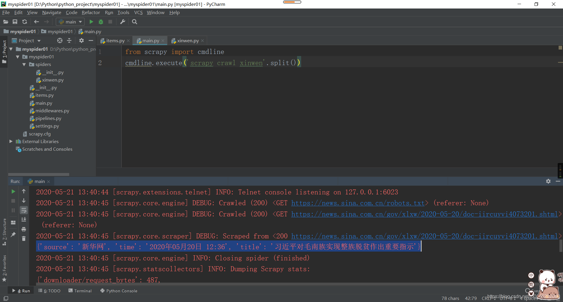Click the Back navigation arrow
Image resolution: width=563 pixels, height=302 pixels.
(x=36, y=22)
